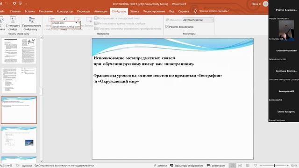
Task: Click the zoom in plus button
Action: pos(288,166)
